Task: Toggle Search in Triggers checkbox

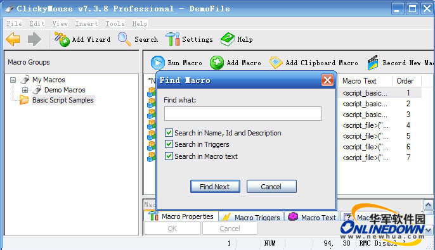Action: (x=169, y=144)
